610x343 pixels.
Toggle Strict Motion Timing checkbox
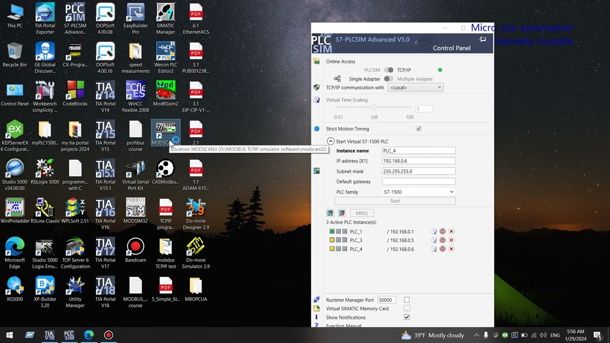coord(418,129)
